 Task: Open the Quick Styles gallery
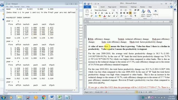coord(143,13)
